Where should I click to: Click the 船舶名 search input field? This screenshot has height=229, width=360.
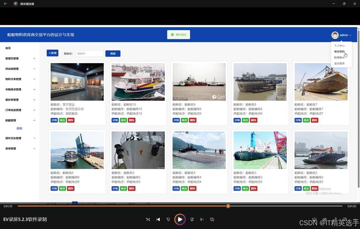(x=89, y=54)
